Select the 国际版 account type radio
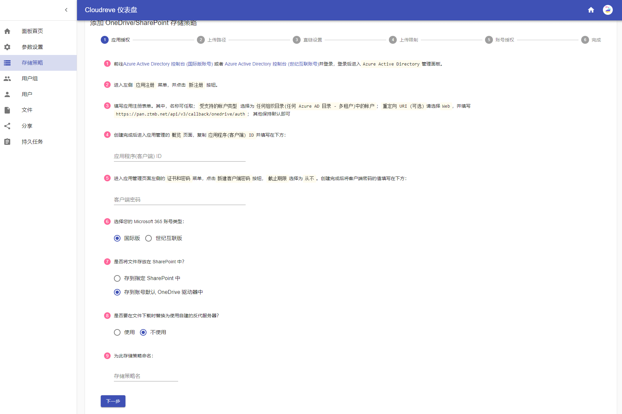The image size is (622, 414). [x=117, y=238]
